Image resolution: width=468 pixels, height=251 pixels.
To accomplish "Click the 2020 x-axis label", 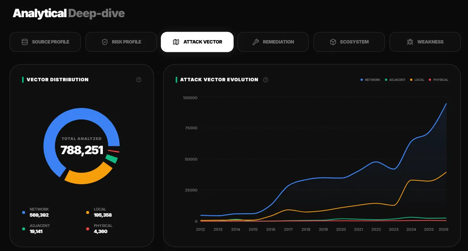I will click(x=341, y=230).
